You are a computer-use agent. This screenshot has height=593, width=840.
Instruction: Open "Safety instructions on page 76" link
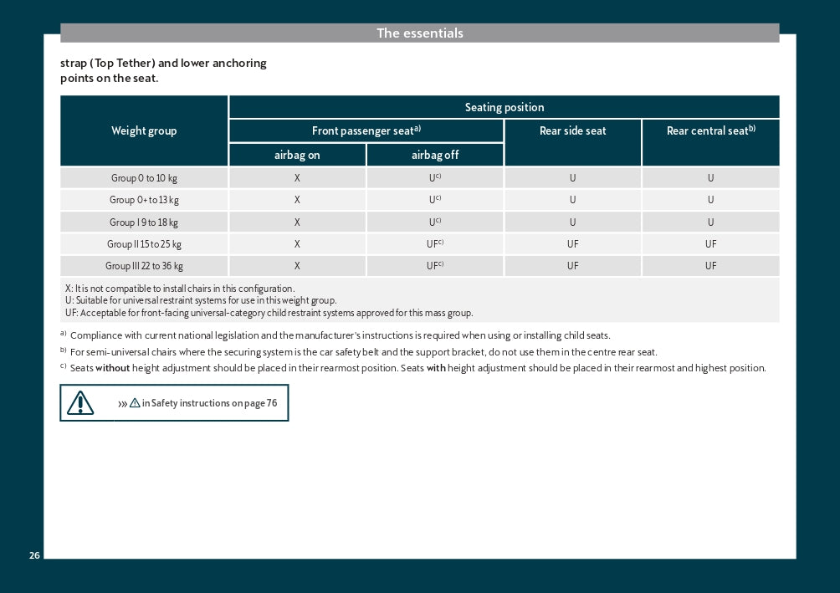coord(209,403)
